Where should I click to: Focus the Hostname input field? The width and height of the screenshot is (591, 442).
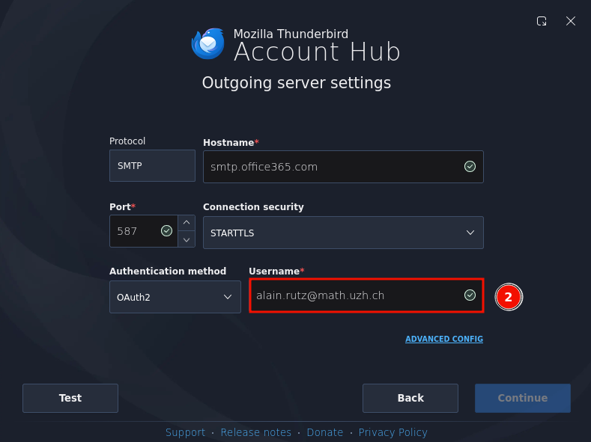pos(343,167)
